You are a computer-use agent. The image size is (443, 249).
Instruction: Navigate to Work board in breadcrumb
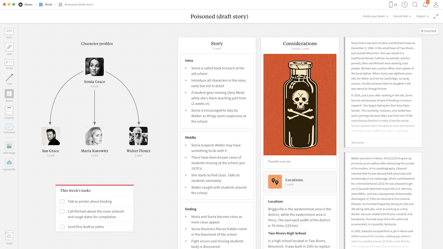pyautogui.click(x=48, y=5)
